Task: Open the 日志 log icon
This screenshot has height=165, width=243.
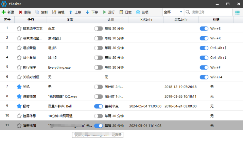Action: (121, 12)
